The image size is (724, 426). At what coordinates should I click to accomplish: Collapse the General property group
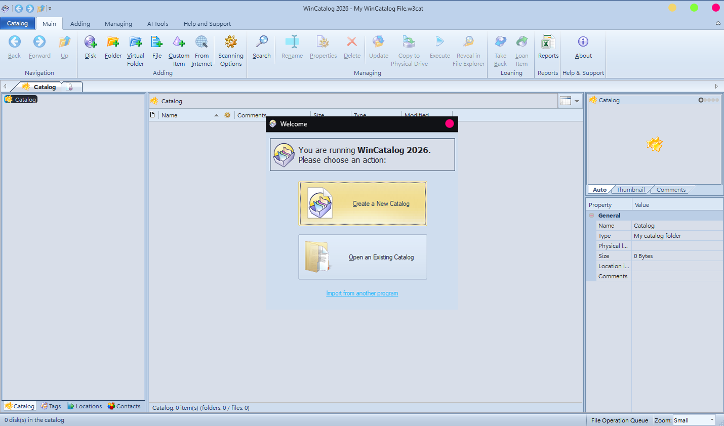coord(591,216)
